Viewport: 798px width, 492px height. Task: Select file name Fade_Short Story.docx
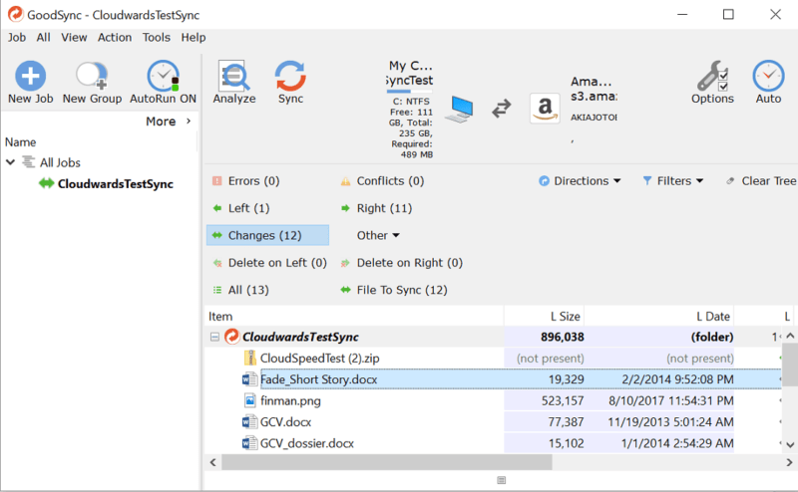(318, 379)
